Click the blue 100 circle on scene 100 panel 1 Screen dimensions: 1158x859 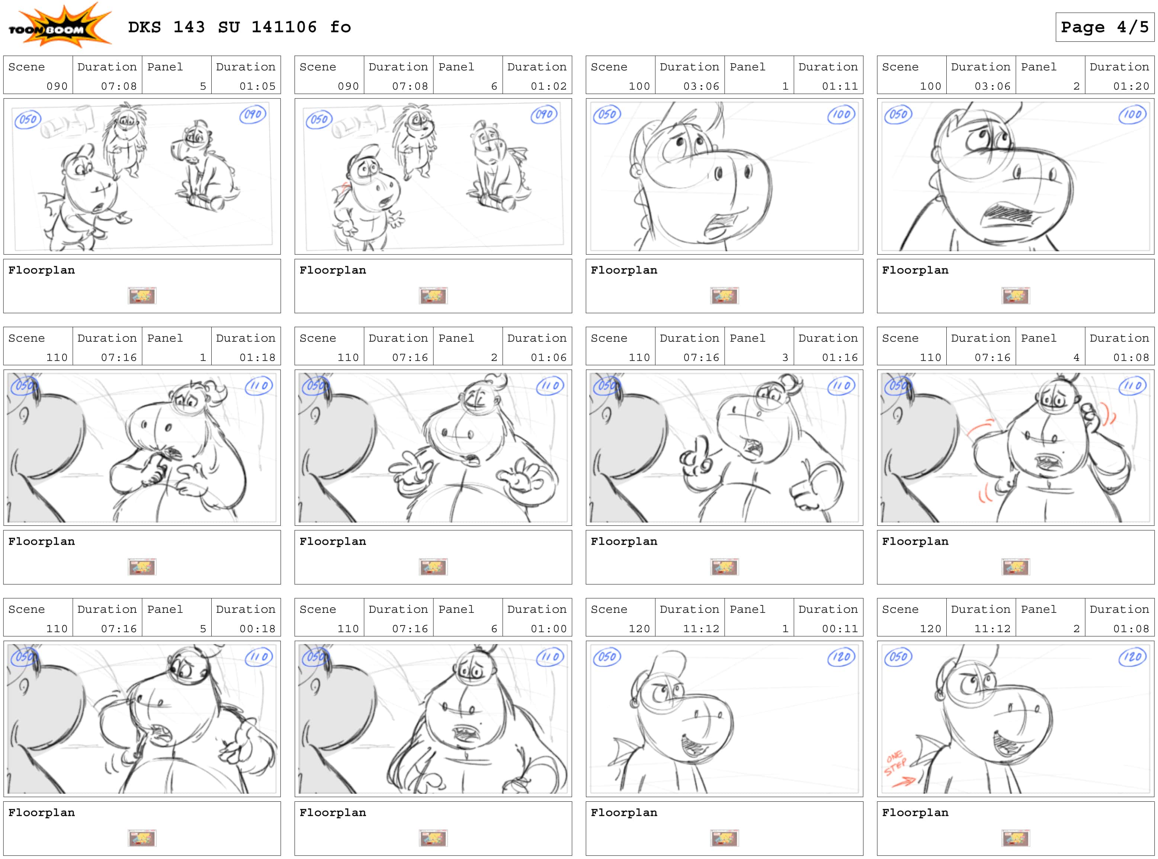tap(841, 115)
